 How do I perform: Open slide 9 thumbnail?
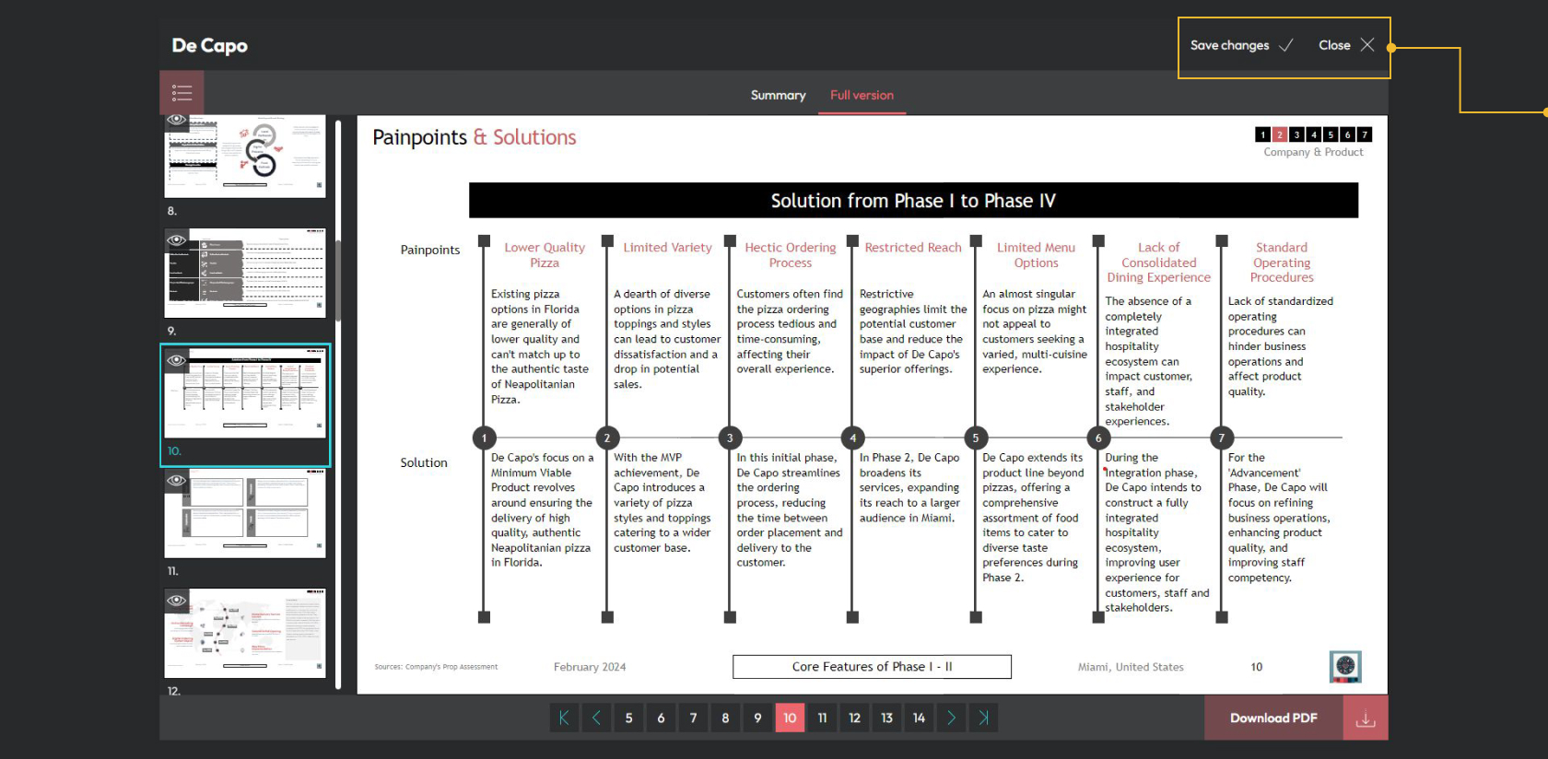pyautogui.click(x=245, y=274)
